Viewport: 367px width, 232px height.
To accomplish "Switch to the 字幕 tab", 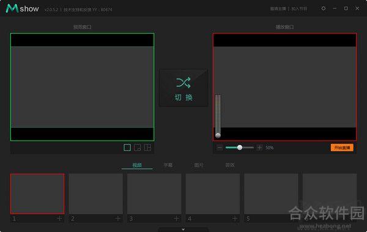I will point(168,165).
